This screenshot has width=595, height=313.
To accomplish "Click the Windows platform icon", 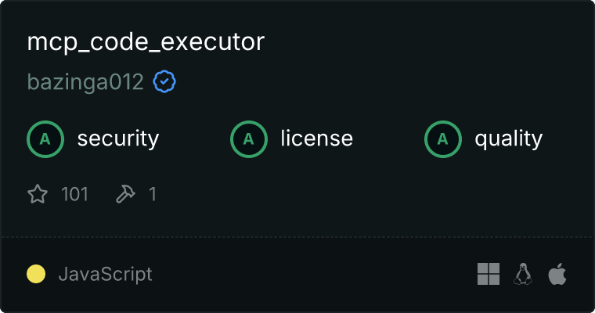I will tap(489, 274).
